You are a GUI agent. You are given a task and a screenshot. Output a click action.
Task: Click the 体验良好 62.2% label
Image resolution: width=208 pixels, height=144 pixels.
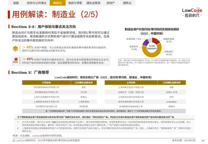(169, 53)
